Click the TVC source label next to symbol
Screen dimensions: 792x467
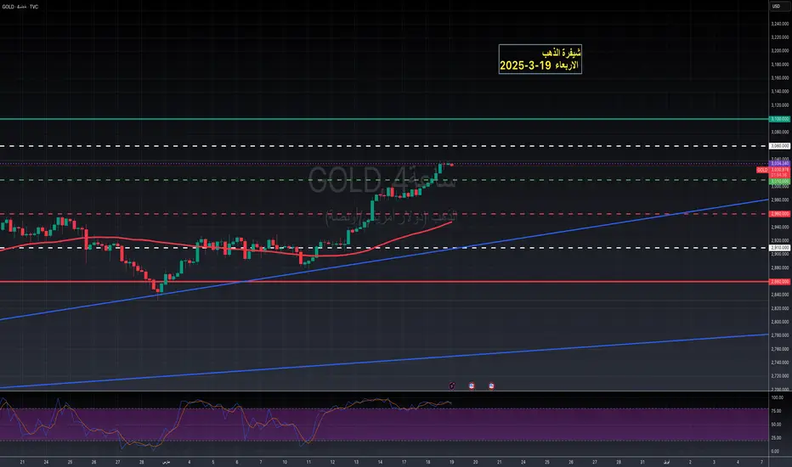34,7
